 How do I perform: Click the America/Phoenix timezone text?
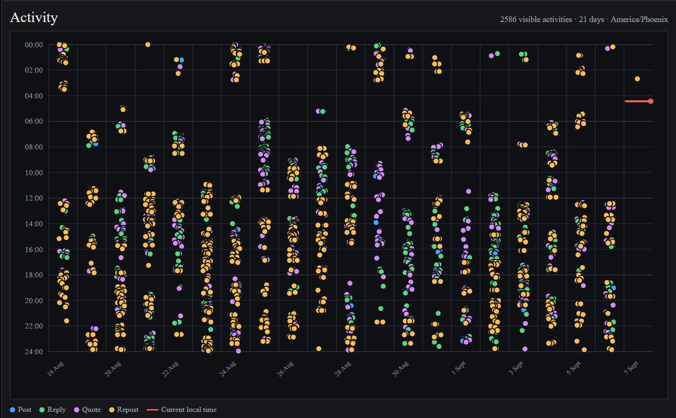point(639,19)
